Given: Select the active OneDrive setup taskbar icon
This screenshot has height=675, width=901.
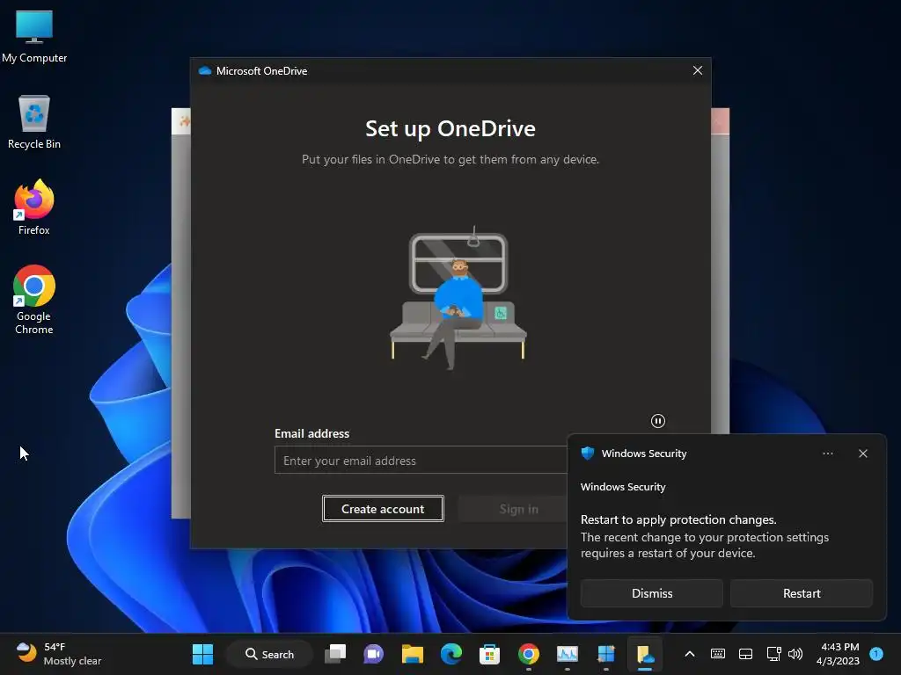Looking at the screenshot, I should 645,654.
